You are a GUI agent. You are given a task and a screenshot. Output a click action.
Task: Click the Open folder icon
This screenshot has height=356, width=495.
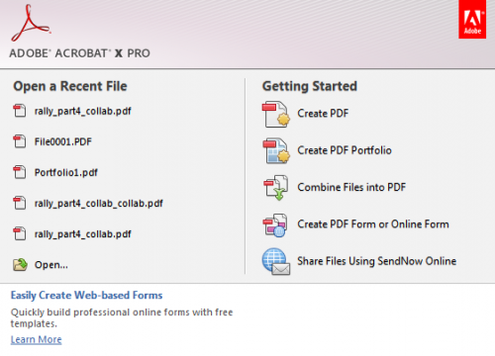click(20, 265)
